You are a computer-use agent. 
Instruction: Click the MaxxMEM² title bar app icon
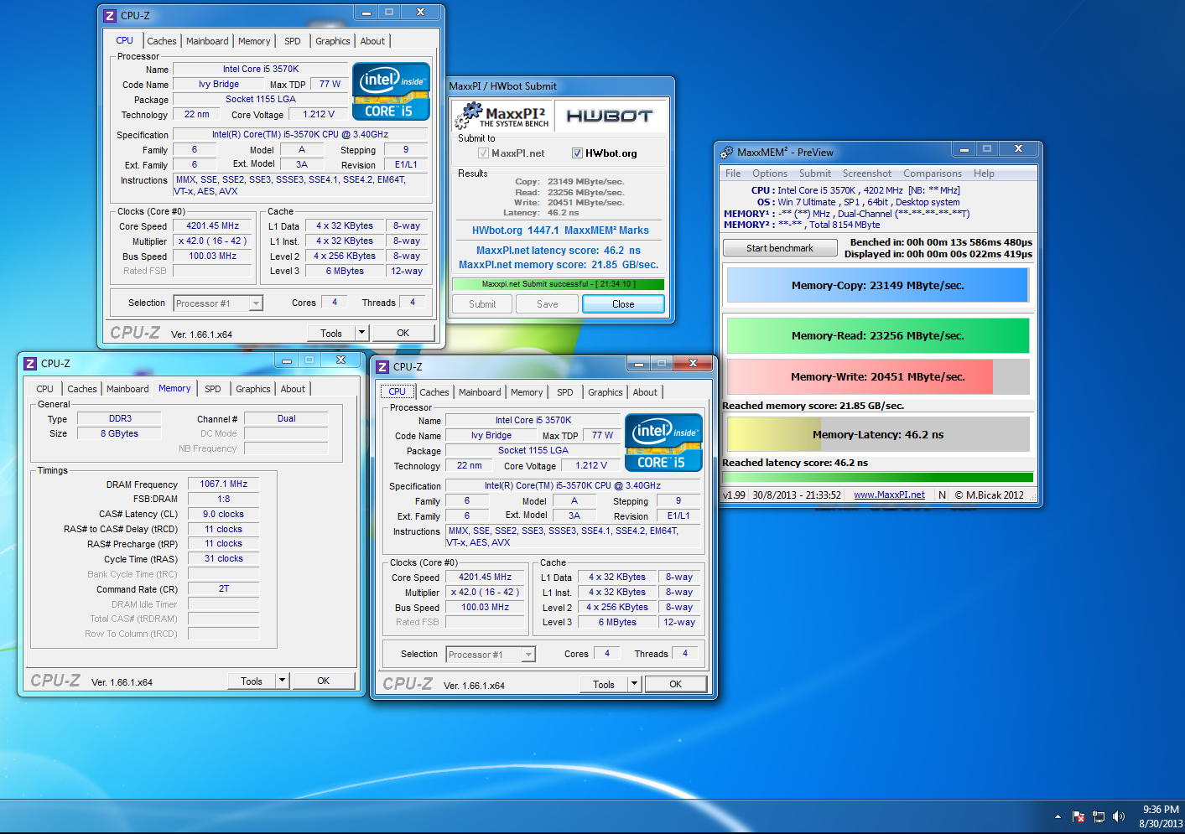[x=727, y=152]
